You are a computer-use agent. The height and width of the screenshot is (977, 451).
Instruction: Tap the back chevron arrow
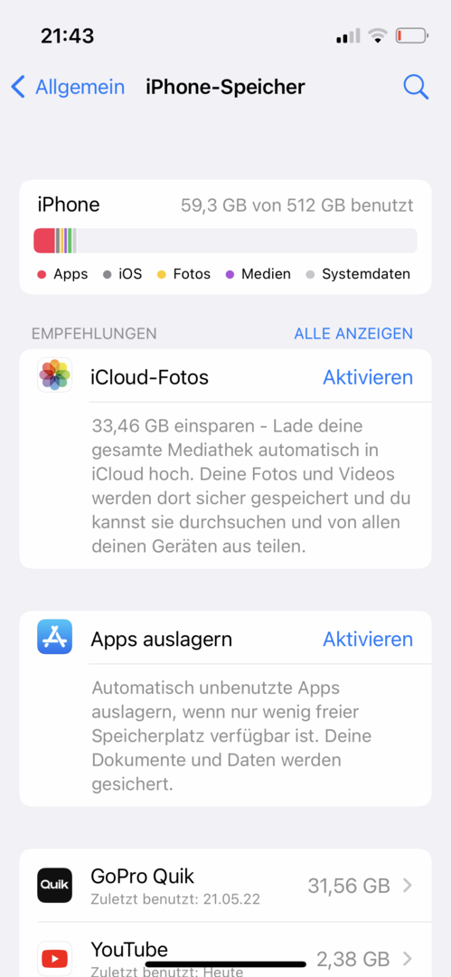tap(18, 87)
